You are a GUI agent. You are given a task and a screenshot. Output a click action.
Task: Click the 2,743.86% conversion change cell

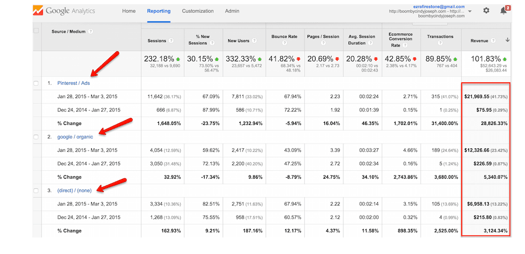(405, 177)
